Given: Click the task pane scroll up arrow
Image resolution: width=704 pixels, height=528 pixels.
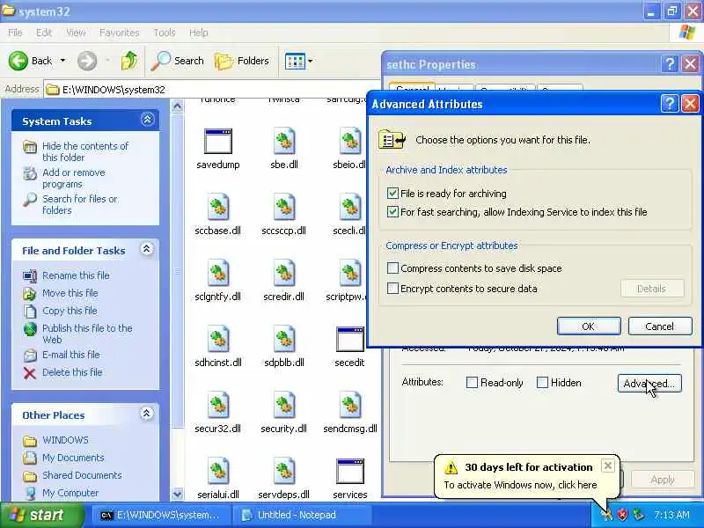Looking at the screenshot, I should [178, 106].
